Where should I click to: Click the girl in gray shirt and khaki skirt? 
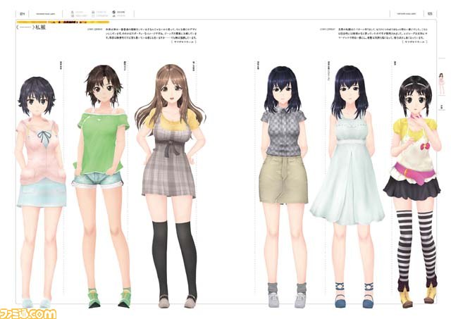(284, 187)
